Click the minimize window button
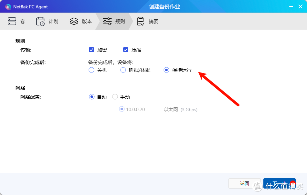307x195 pixels. [x=291, y=6]
